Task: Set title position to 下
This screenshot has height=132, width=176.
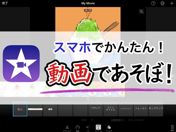Action: [x=92, y=120]
